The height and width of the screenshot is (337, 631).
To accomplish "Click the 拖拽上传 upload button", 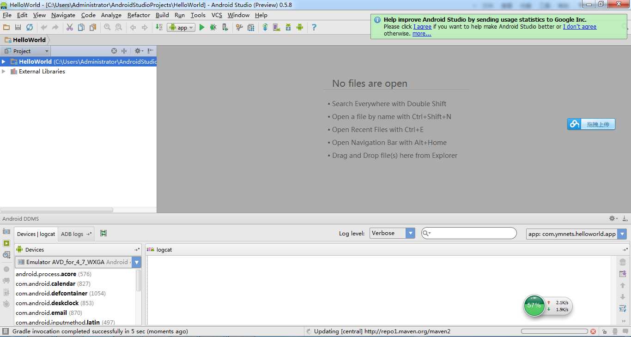I will point(591,124).
